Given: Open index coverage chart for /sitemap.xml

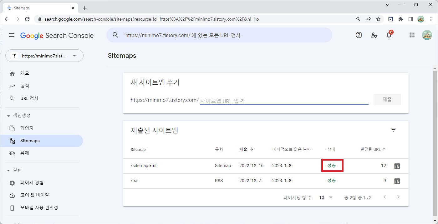Looking at the screenshot, I should coord(397,166).
